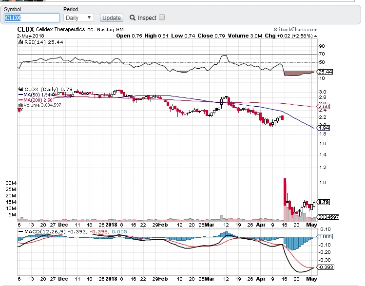Click the Volume 3,034,597 legend text
This screenshot has height=286, width=365.
click(42, 105)
